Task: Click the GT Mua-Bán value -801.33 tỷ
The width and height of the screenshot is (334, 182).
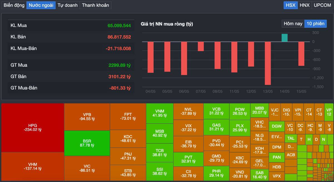Action: (x=120, y=88)
